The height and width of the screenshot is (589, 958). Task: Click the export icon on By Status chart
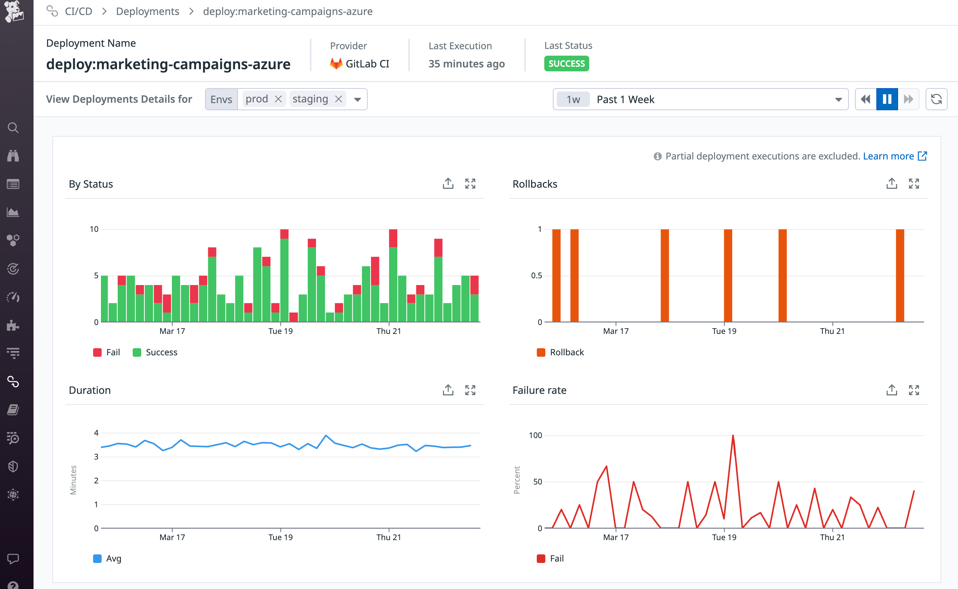(448, 183)
